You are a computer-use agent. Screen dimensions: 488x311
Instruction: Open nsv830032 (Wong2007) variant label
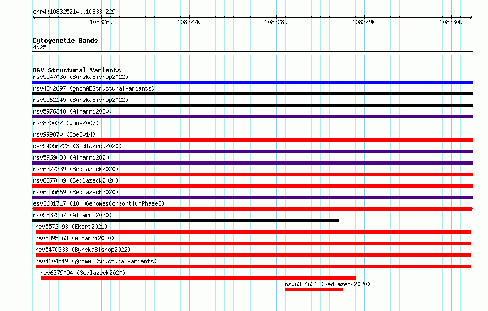66,123
